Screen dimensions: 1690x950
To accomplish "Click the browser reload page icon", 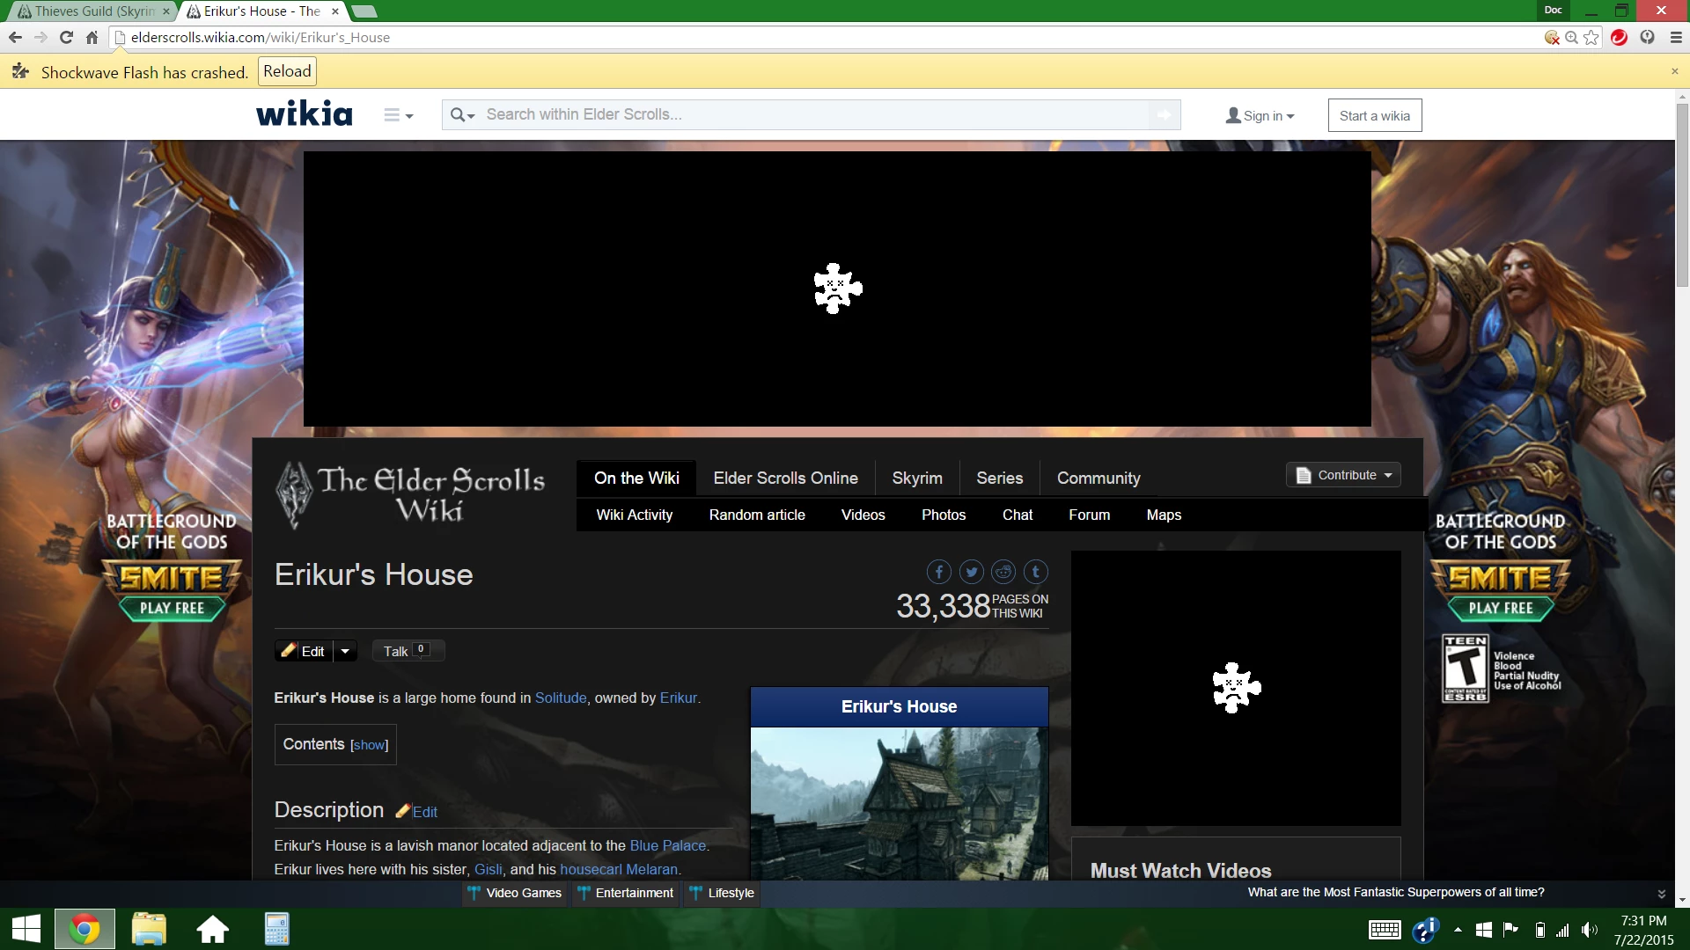I will [x=66, y=37].
